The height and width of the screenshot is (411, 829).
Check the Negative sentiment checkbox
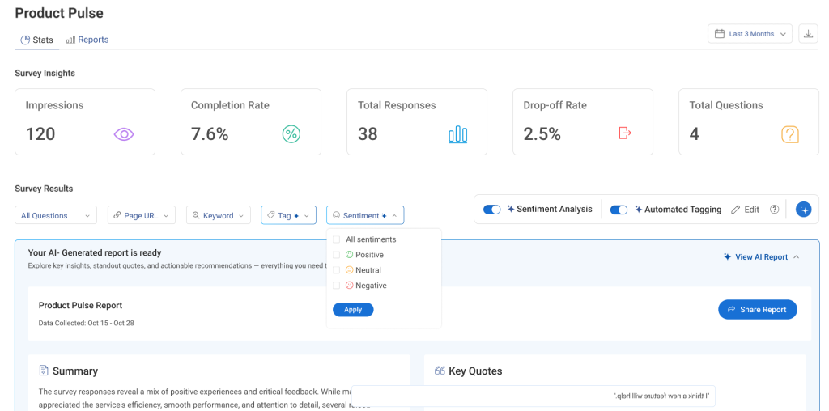(336, 286)
